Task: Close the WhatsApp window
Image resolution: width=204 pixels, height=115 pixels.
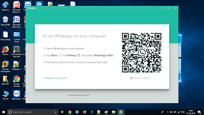Action: 175,8
